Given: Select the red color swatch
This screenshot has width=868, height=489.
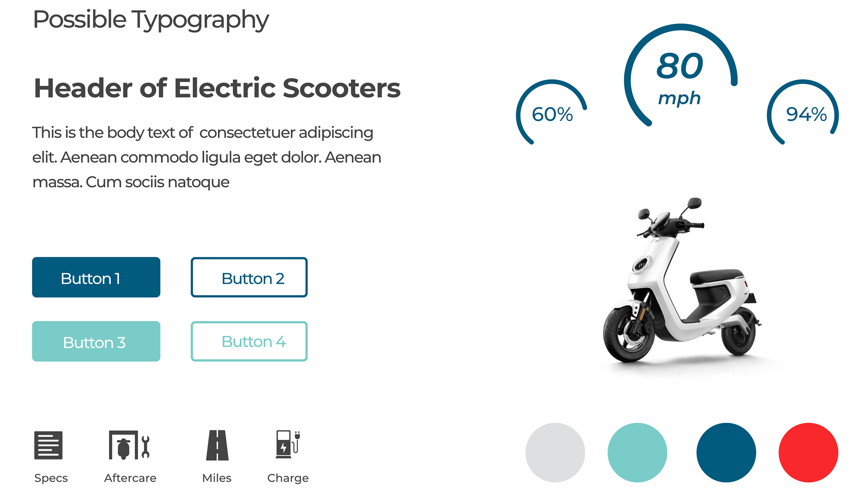Looking at the screenshot, I should tap(808, 452).
